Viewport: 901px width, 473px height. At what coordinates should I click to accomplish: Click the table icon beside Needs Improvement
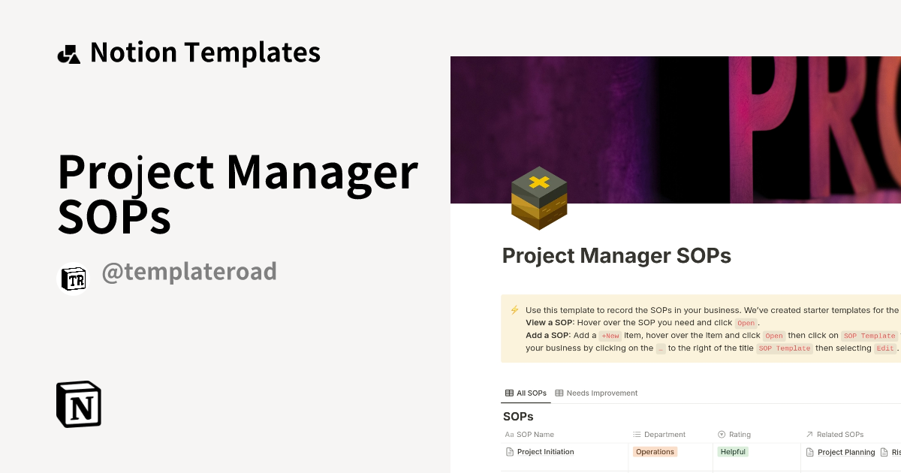[x=558, y=393]
